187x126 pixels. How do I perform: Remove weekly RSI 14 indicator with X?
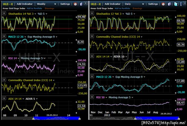point(4,58)
